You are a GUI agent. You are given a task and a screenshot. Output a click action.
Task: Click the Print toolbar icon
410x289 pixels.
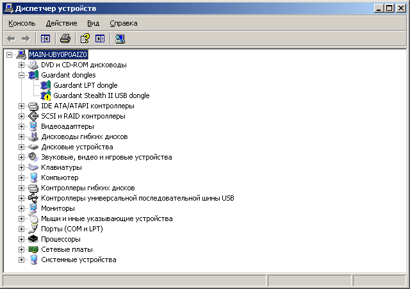tap(65, 38)
